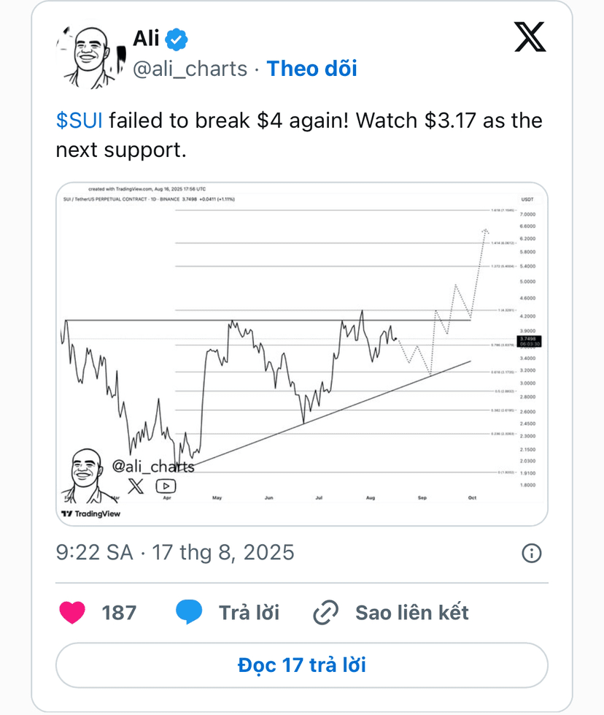Click the Trả lời reply label
604x715 pixels.
pos(249,613)
